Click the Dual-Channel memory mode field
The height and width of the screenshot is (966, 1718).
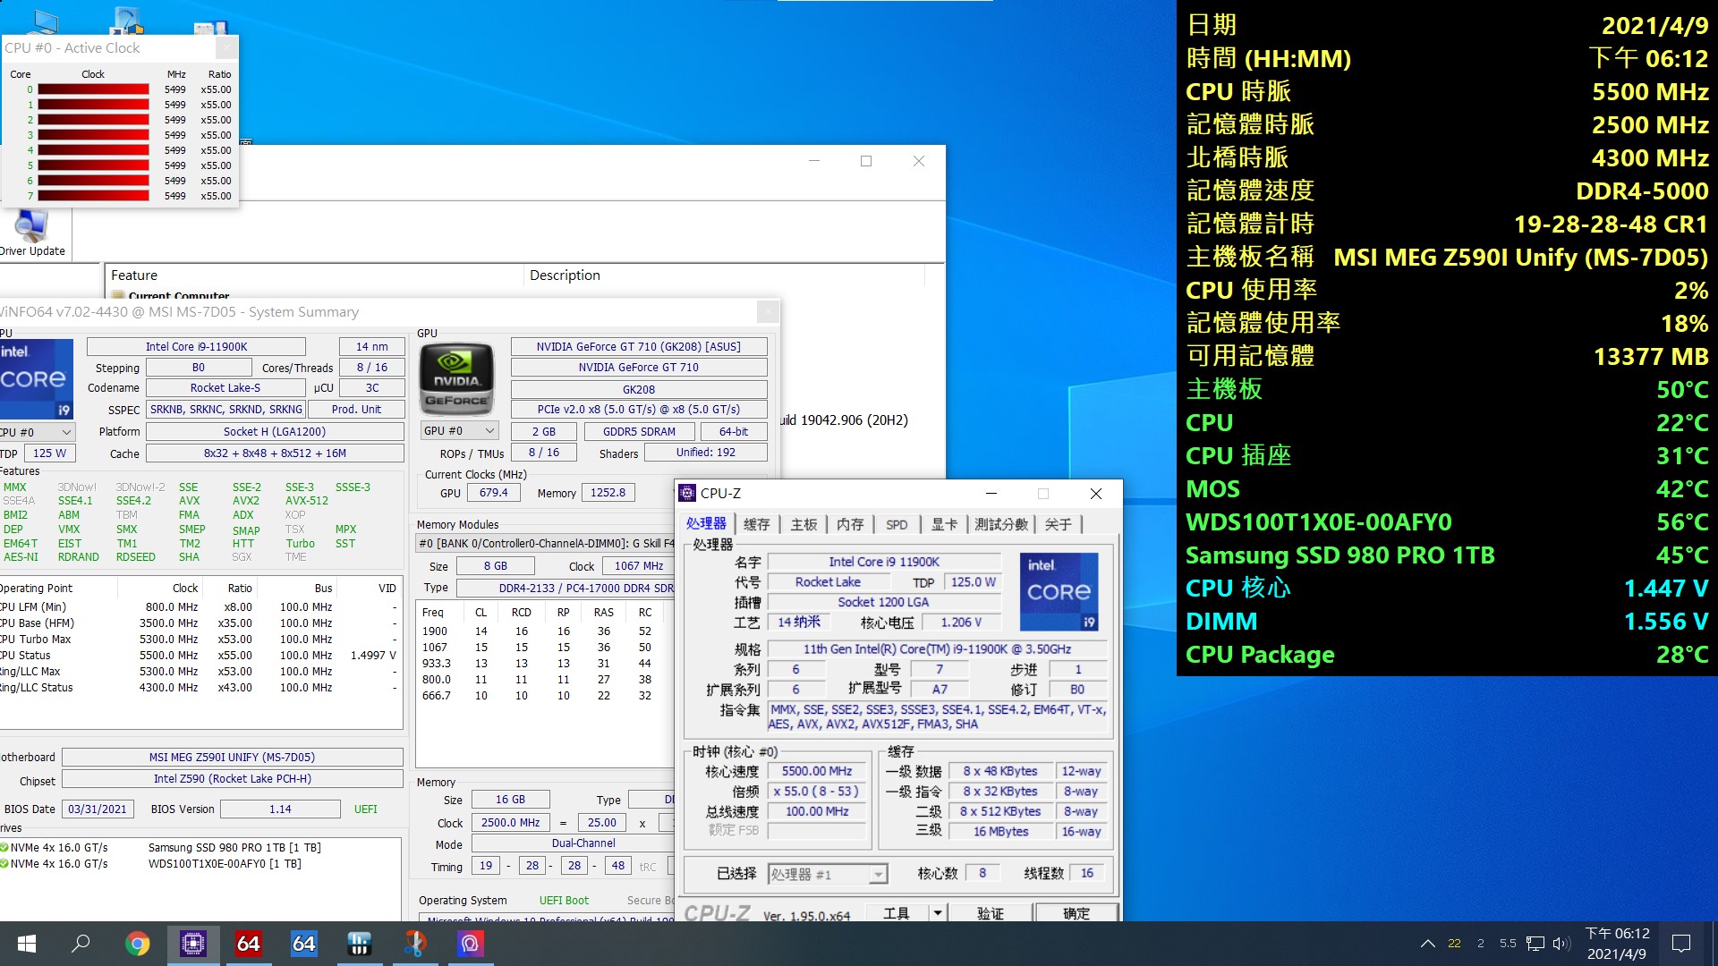point(573,843)
